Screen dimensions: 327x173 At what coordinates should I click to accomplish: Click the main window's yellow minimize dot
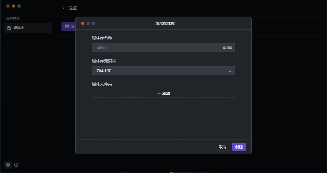pyautogui.click(x=14, y=6)
